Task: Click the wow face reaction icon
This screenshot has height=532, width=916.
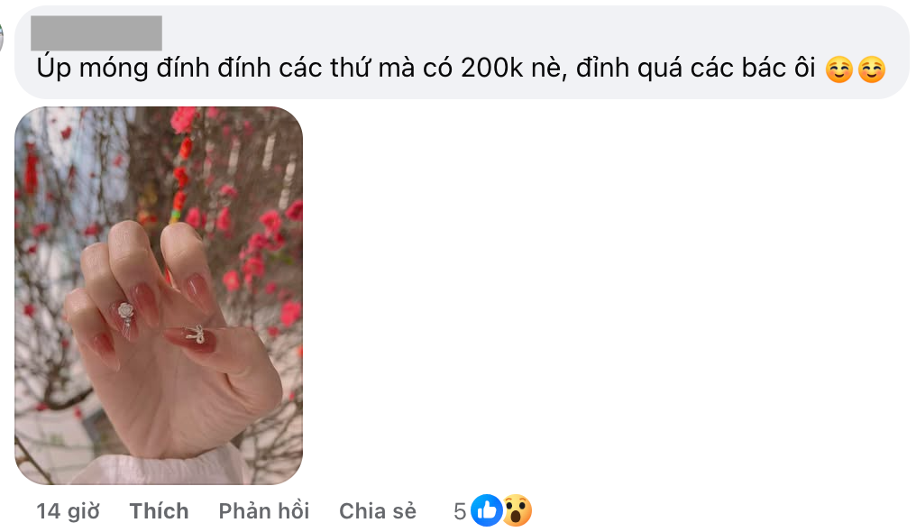Action: point(517,510)
